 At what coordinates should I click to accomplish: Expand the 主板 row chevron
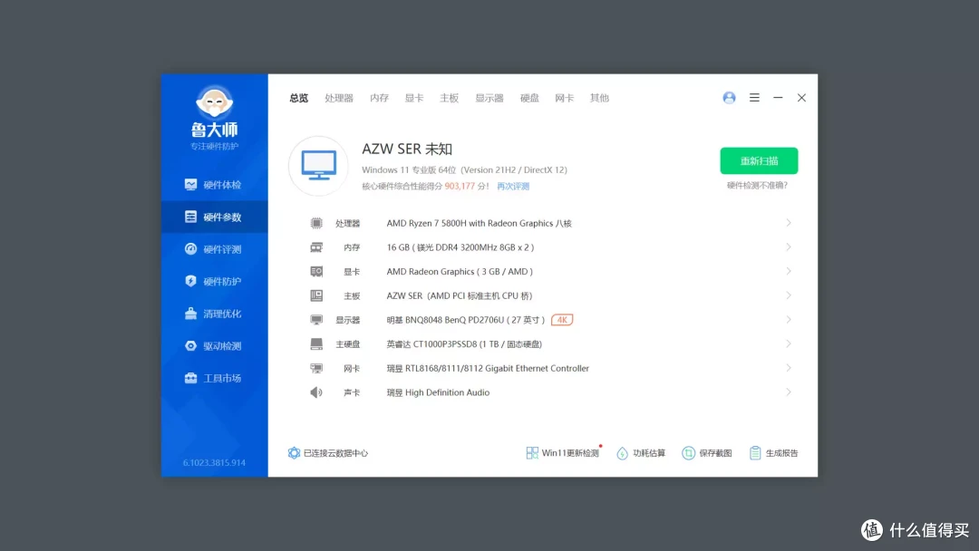789,295
